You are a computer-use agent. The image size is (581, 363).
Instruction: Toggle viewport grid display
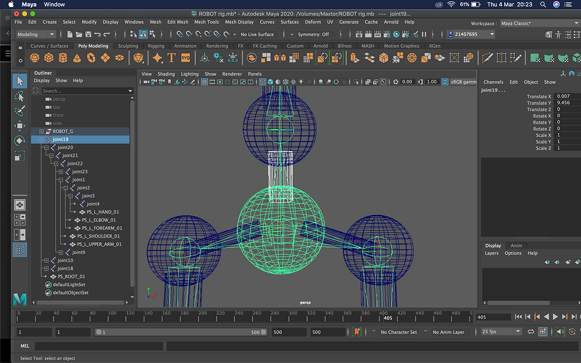click(204, 82)
